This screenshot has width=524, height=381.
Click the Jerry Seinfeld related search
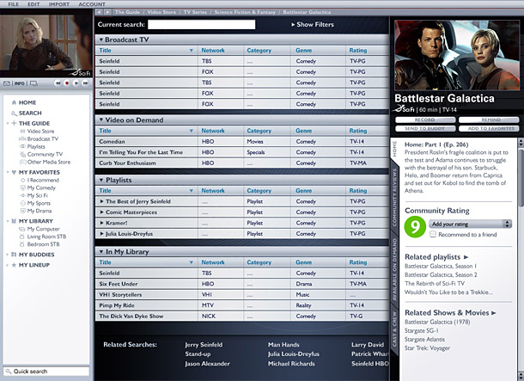(x=204, y=345)
